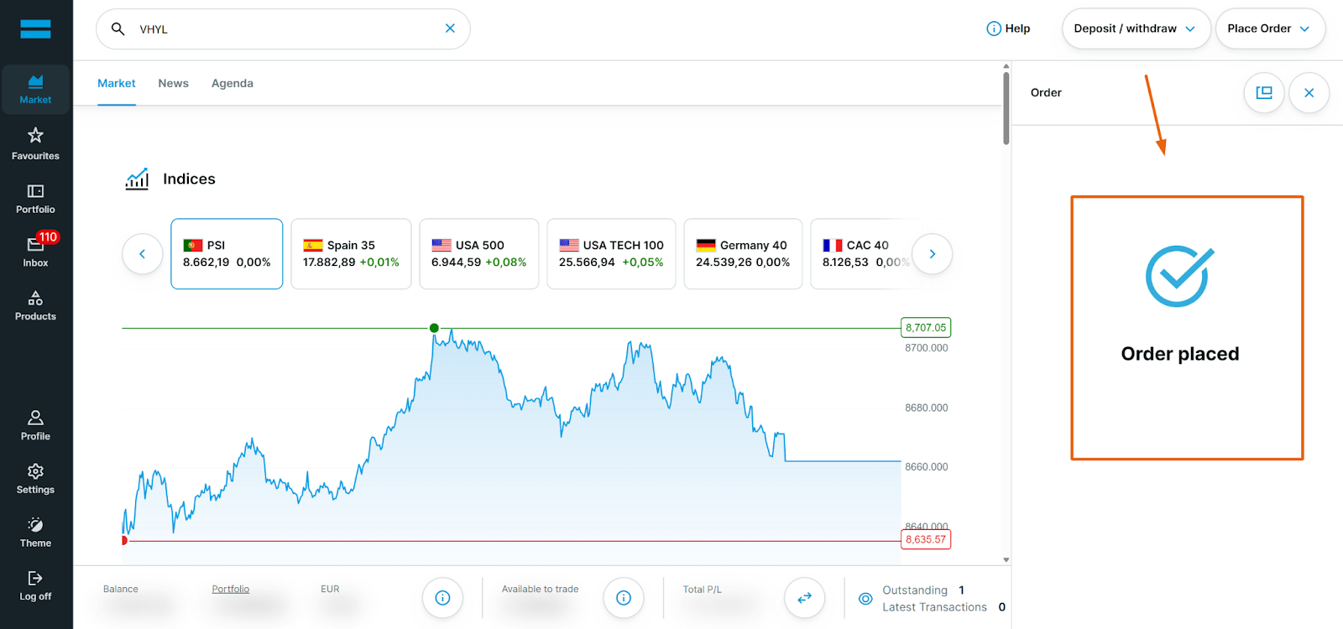The width and height of the screenshot is (1343, 629).
Task: Click the search magnifier icon
Action: tap(118, 29)
